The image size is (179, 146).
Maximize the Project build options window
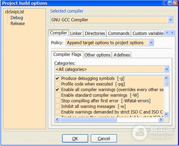tap(170, 3)
